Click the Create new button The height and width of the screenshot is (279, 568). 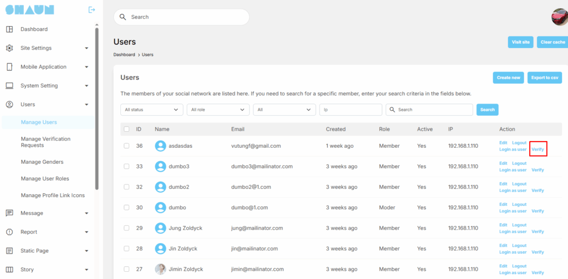[508, 77]
